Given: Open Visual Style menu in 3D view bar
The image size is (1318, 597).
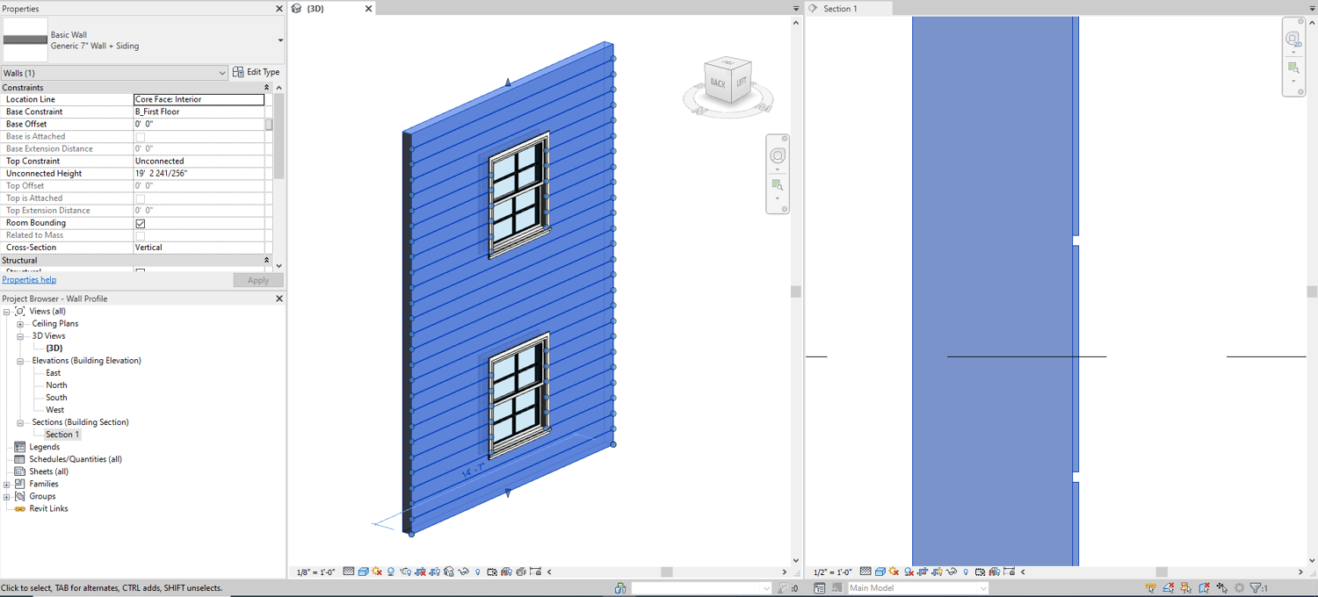Looking at the screenshot, I should pyautogui.click(x=363, y=572).
